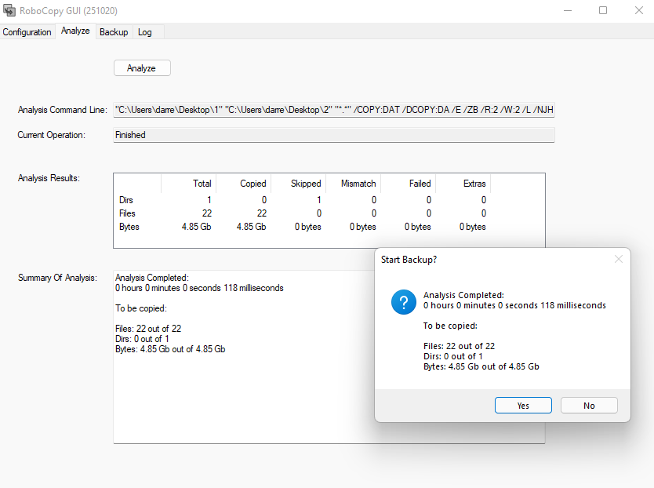Image resolution: width=654 pixels, height=488 pixels.
Task: Close the Start Backup dialog
Action: pos(618,259)
